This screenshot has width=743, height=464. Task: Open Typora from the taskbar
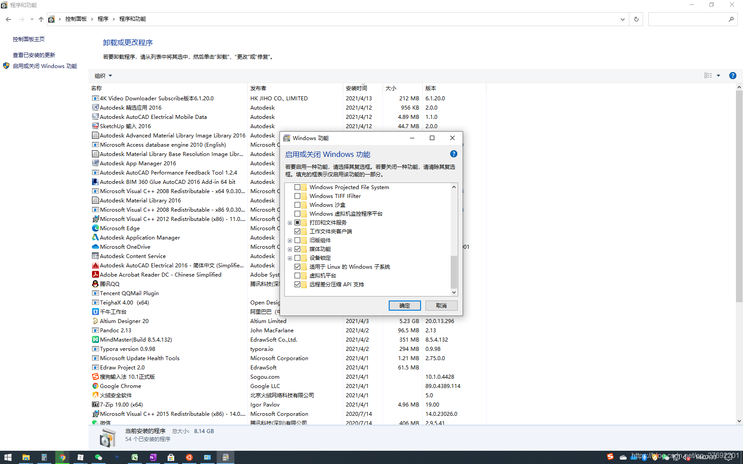tap(80, 457)
